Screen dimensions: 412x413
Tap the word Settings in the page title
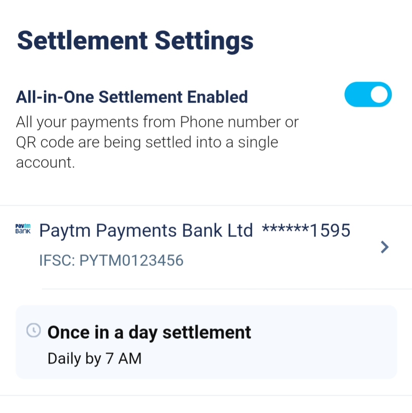click(x=204, y=41)
